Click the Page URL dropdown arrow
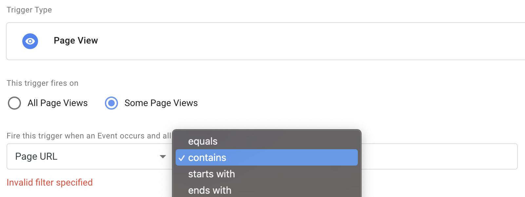 pos(163,157)
